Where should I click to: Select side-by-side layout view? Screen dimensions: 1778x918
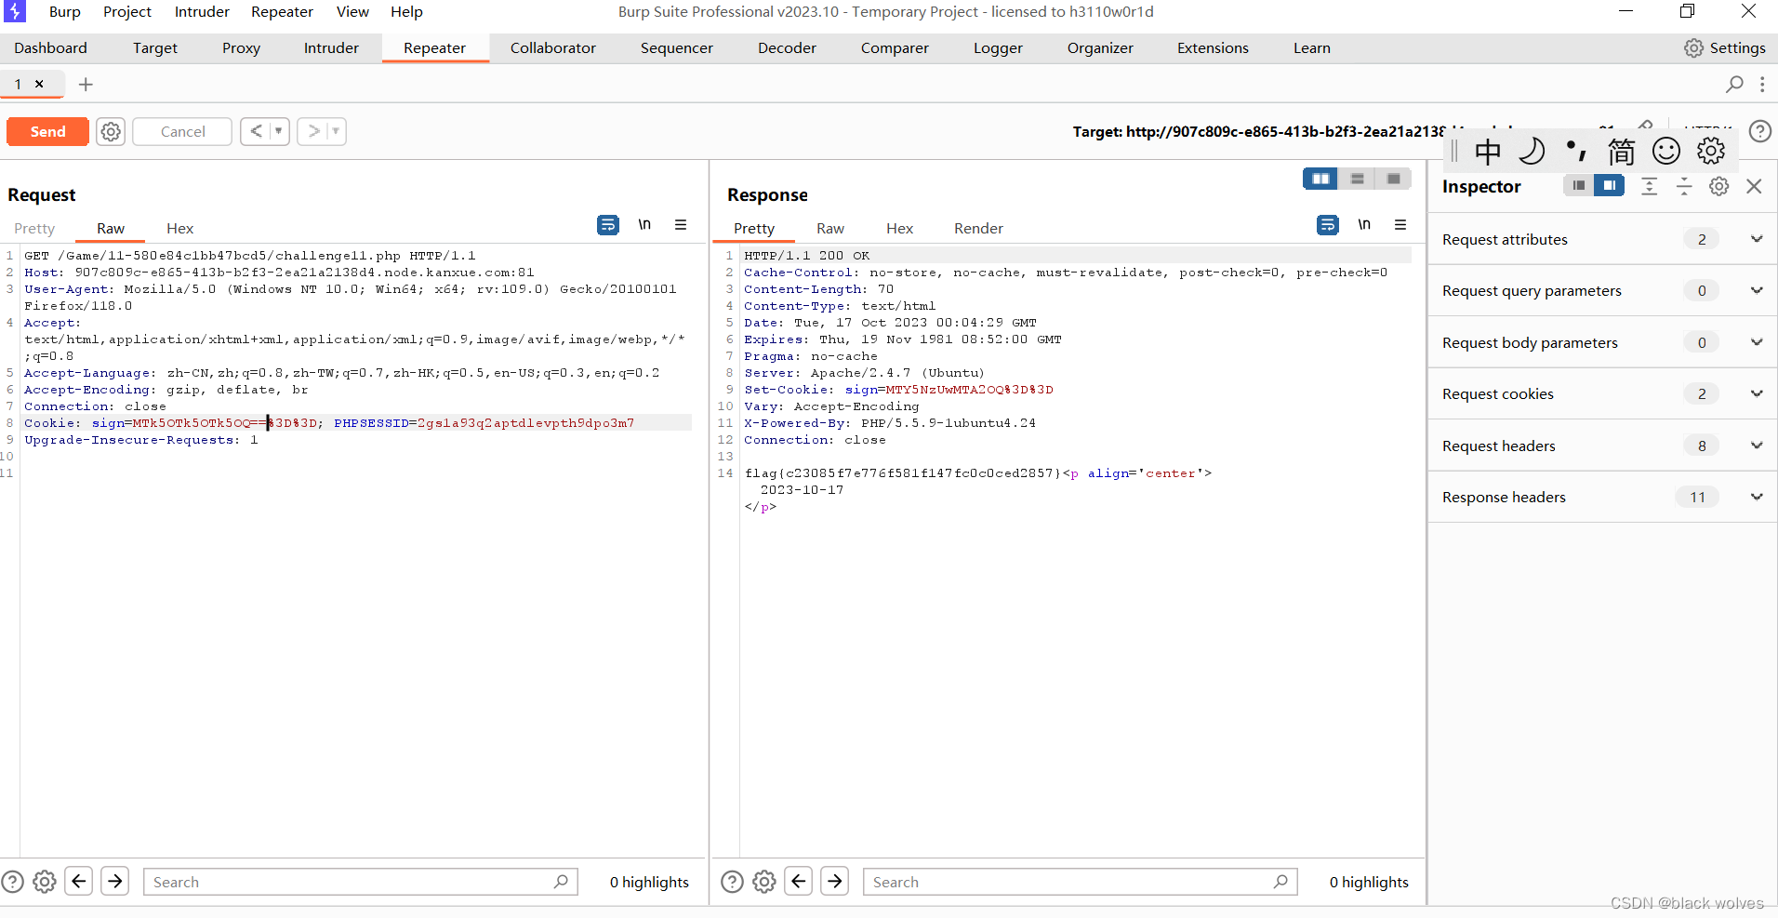[x=1320, y=179]
